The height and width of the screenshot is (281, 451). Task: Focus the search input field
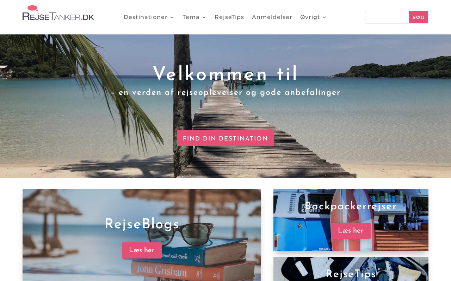click(x=387, y=17)
